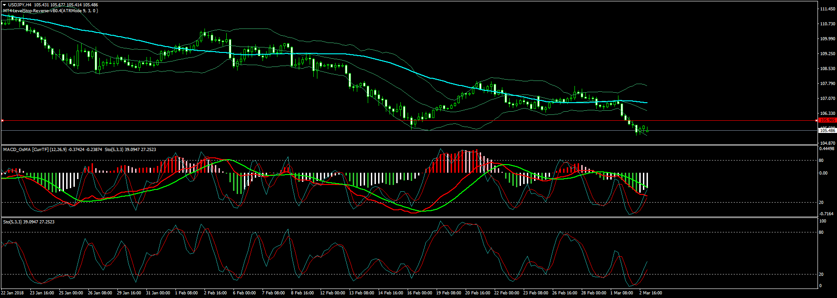Click the 104.870 price scale label

(x=827, y=143)
